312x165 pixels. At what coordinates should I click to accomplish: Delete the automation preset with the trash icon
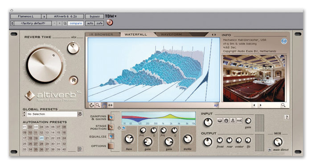pyautogui.click(x=80, y=149)
